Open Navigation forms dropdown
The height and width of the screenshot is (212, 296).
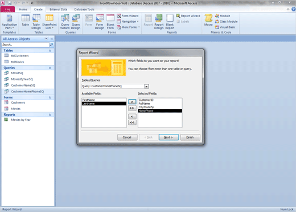click(x=128, y=22)
